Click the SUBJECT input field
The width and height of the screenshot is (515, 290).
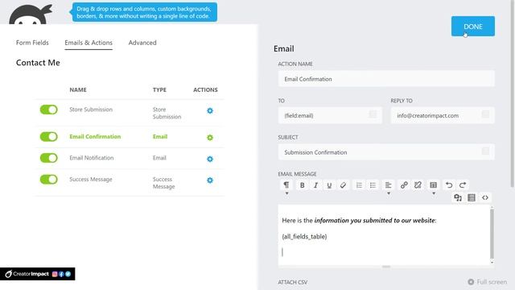point(386,152)
